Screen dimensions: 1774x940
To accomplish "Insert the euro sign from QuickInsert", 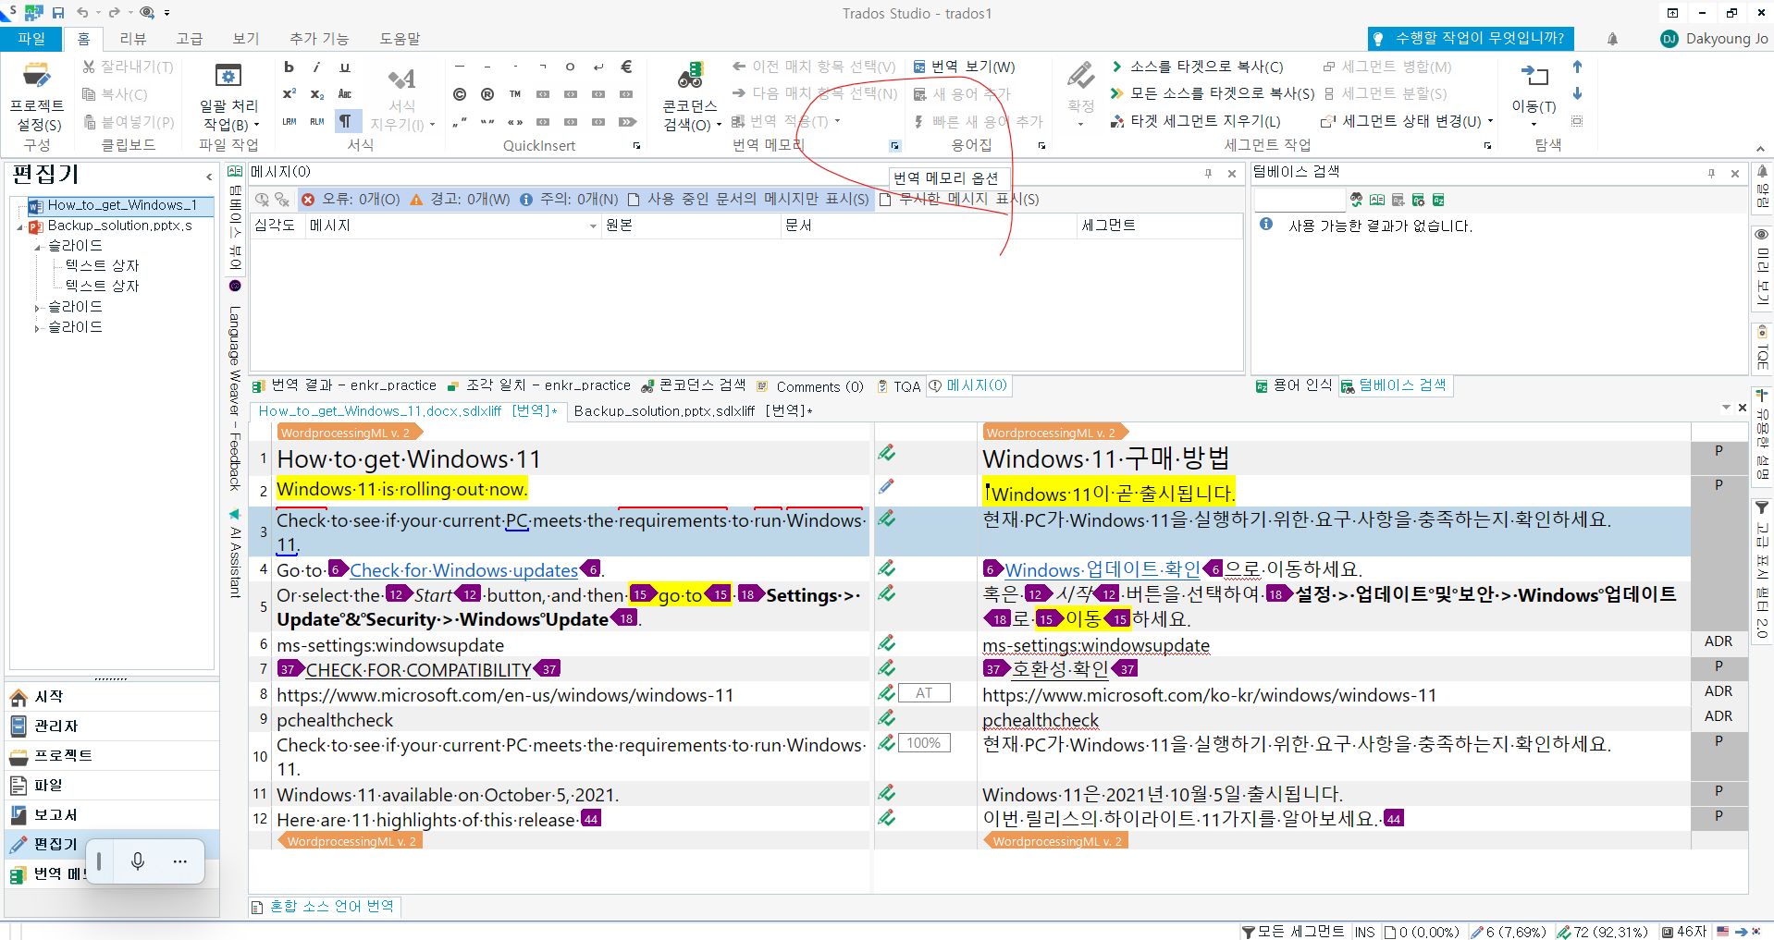I will click(x=626, y=67).
